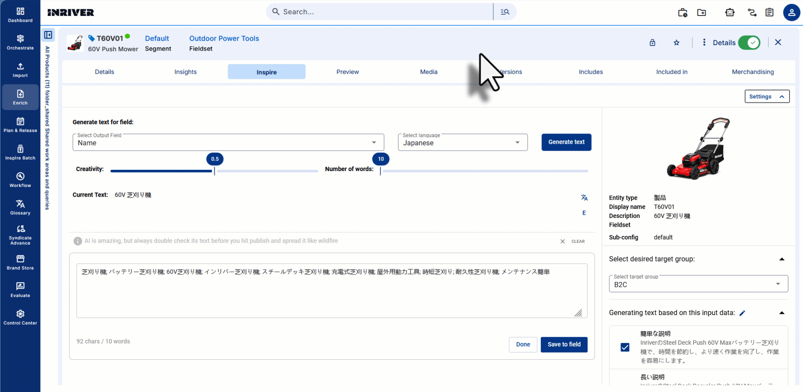Uncheck the 簡単な説明 input data checkbox
The height and width of the screenshot is (392, 803).
point(625,347)
